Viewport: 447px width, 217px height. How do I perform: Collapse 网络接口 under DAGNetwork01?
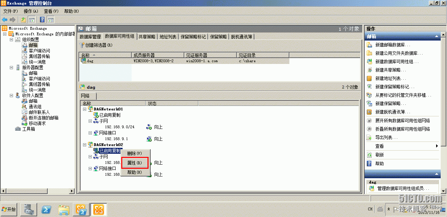click(x=90, y=133)
